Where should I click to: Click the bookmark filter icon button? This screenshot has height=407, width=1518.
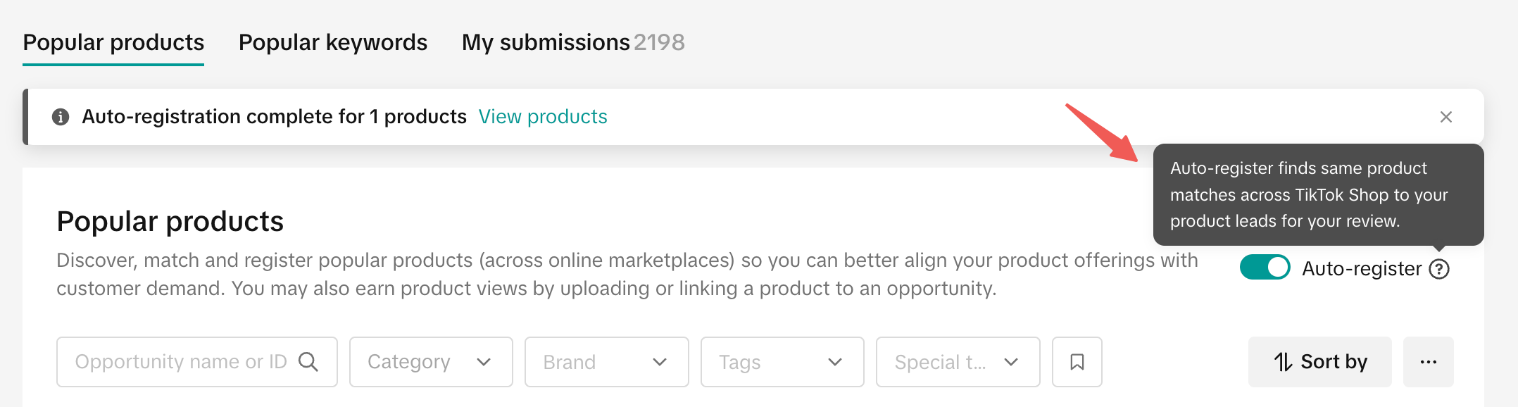(1077, 362)
